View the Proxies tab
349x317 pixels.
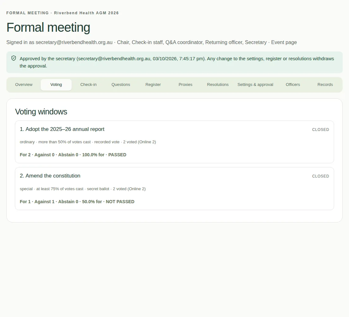pyautogui.click(x=185, y=85)
